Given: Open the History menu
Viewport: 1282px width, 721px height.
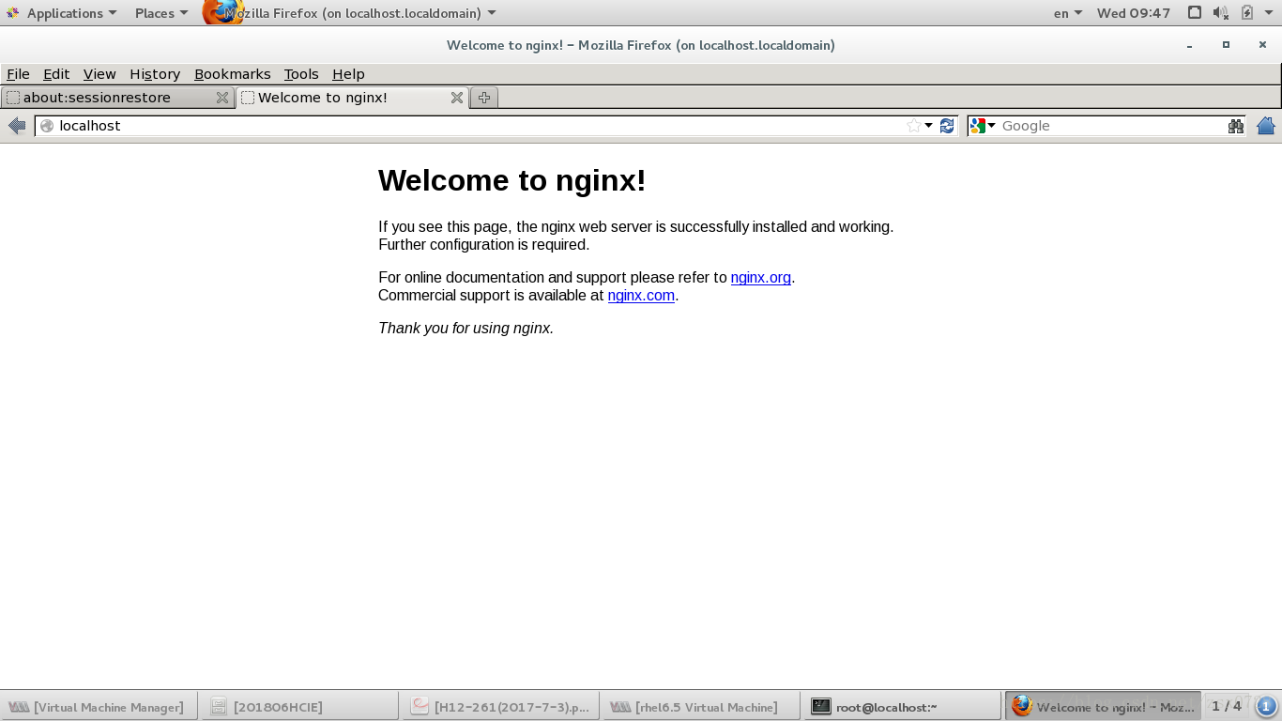Looking at the screenshot, I should click(155, 74).
